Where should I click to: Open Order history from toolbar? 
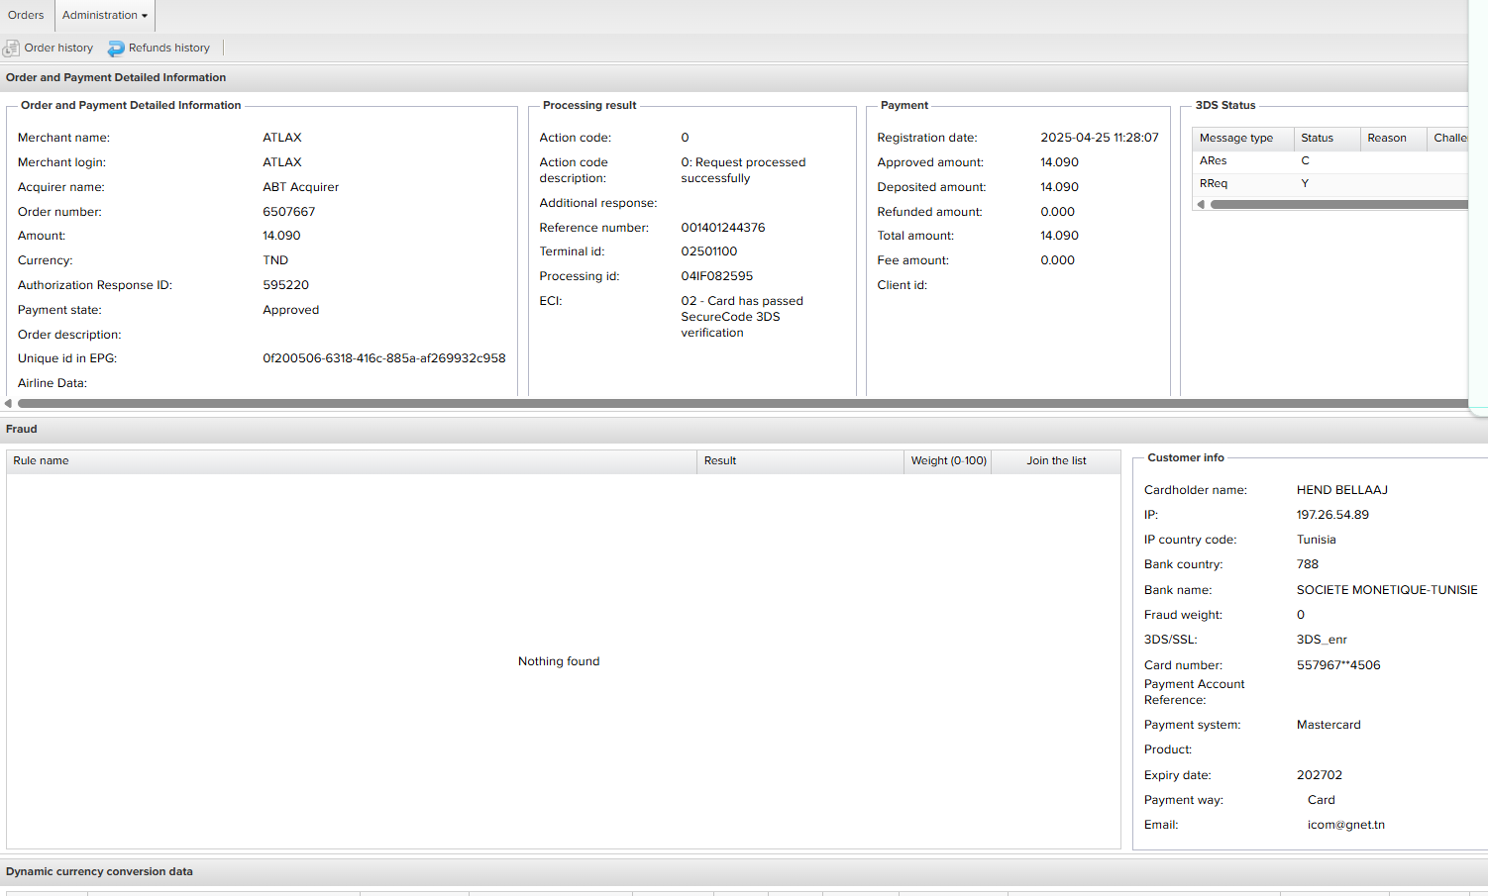pyautogui.click(x=58, y=48)
